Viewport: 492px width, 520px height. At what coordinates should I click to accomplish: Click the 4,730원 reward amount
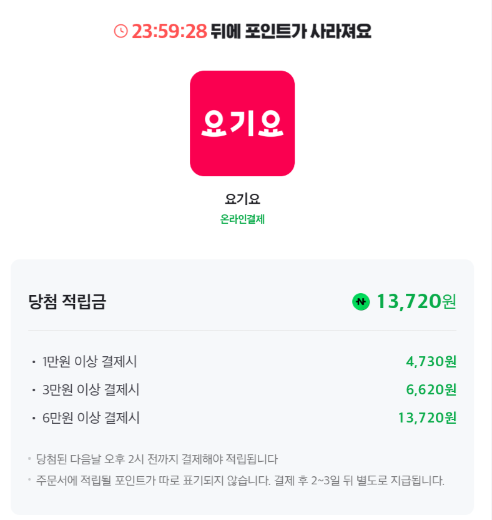coord(431,361)
